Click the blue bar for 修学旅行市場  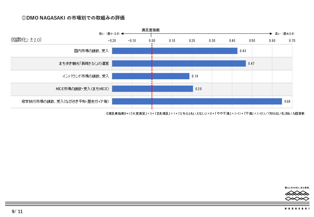tap(197, 102)
